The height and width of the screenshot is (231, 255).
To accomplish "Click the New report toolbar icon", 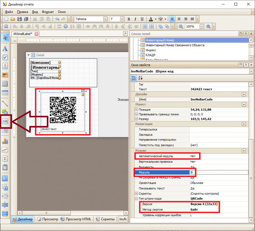I will [x=6, y=19].
